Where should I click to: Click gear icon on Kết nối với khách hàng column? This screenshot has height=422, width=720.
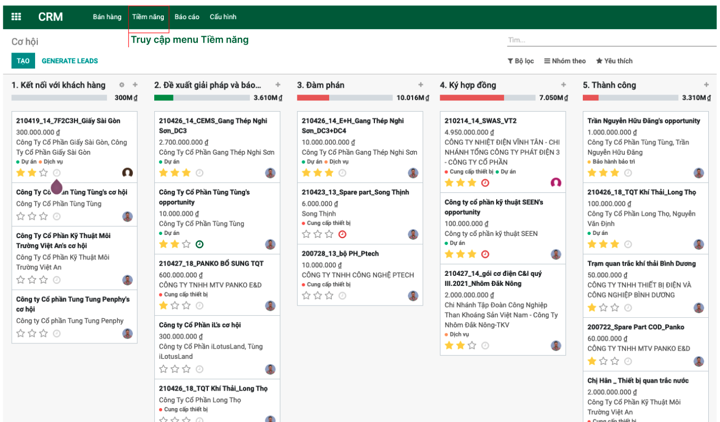(122, 85)
